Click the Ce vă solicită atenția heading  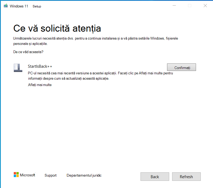(x=57, y=28)
